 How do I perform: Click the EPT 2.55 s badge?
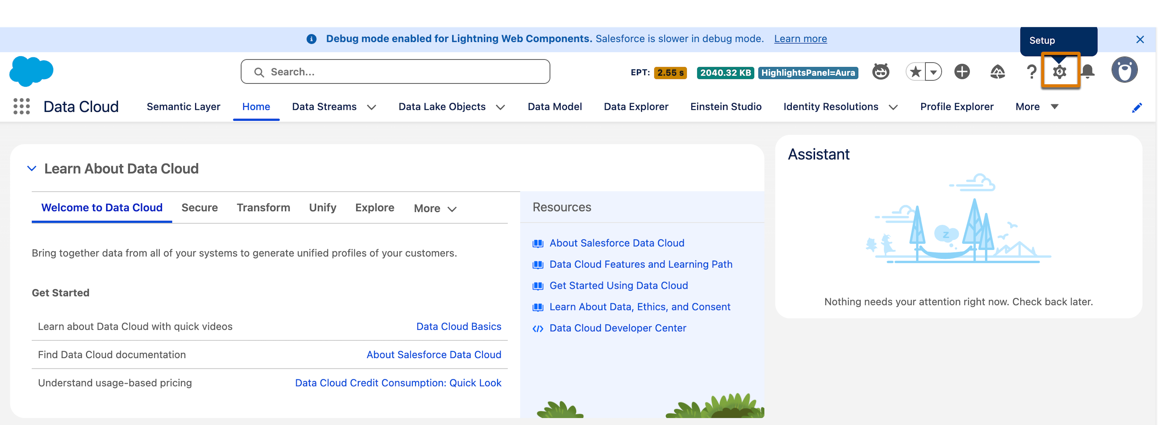pyautogui.click(x=670, y=72)
